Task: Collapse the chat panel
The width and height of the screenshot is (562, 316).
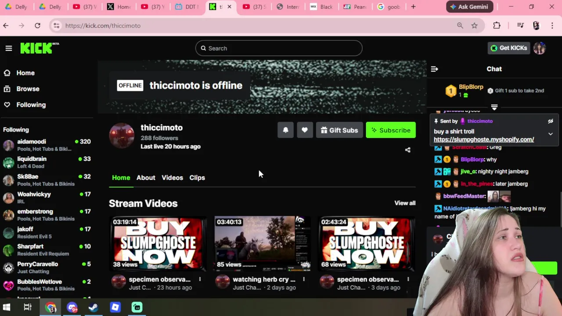Action: [434, 69]
